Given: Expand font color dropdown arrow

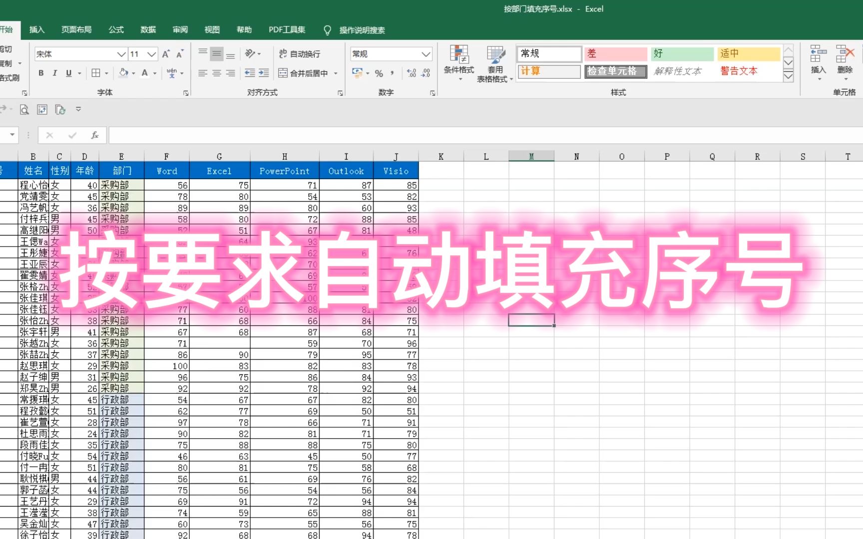Looking at the screenshot, I should pos(155,73).
